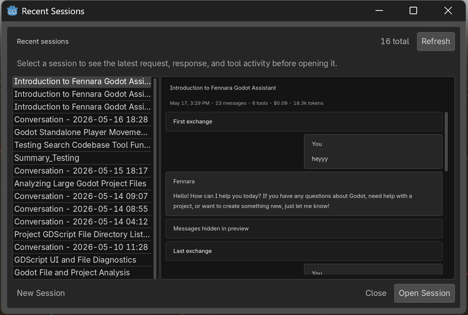Image resolution: width=468 pixels, height=315 pixels.
Task: Click the 'heyyy' user message bubble
Action: point(373,152)
